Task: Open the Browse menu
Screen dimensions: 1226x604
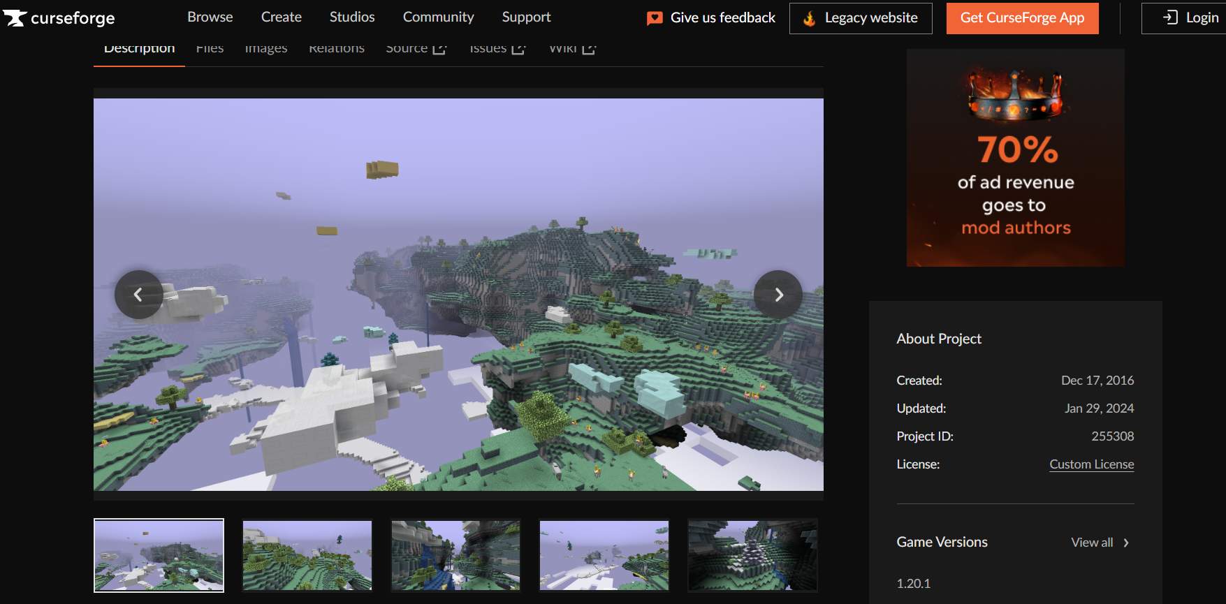Action: [210, 17]
